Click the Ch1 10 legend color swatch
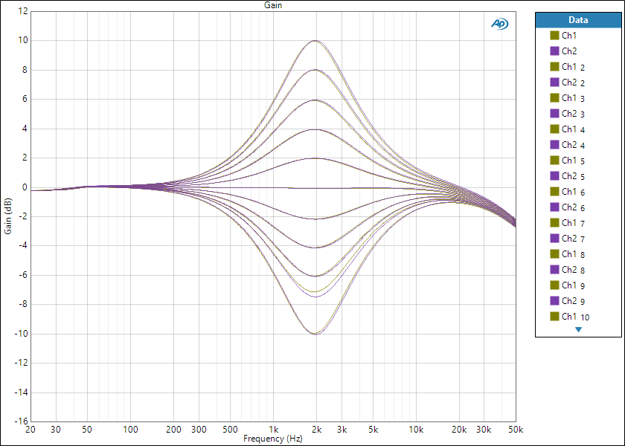The image size is (625, 446). (554, 317)
